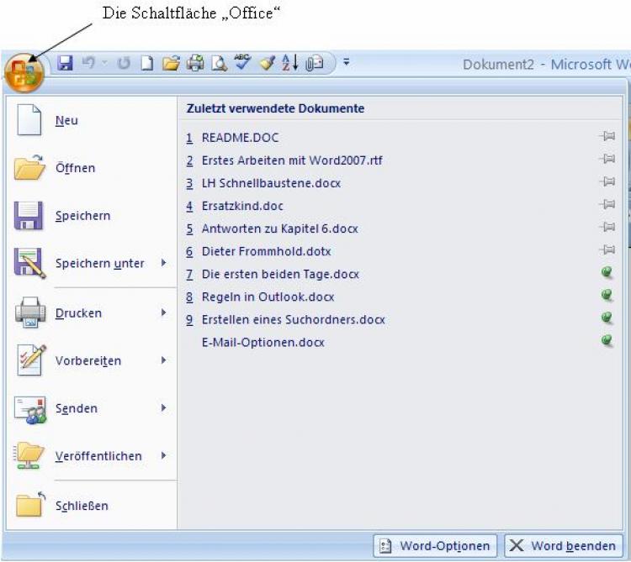Screen dimensions: 631x562
Task: Create new blank document from toolbar page icon
Action: pos(147,64)
